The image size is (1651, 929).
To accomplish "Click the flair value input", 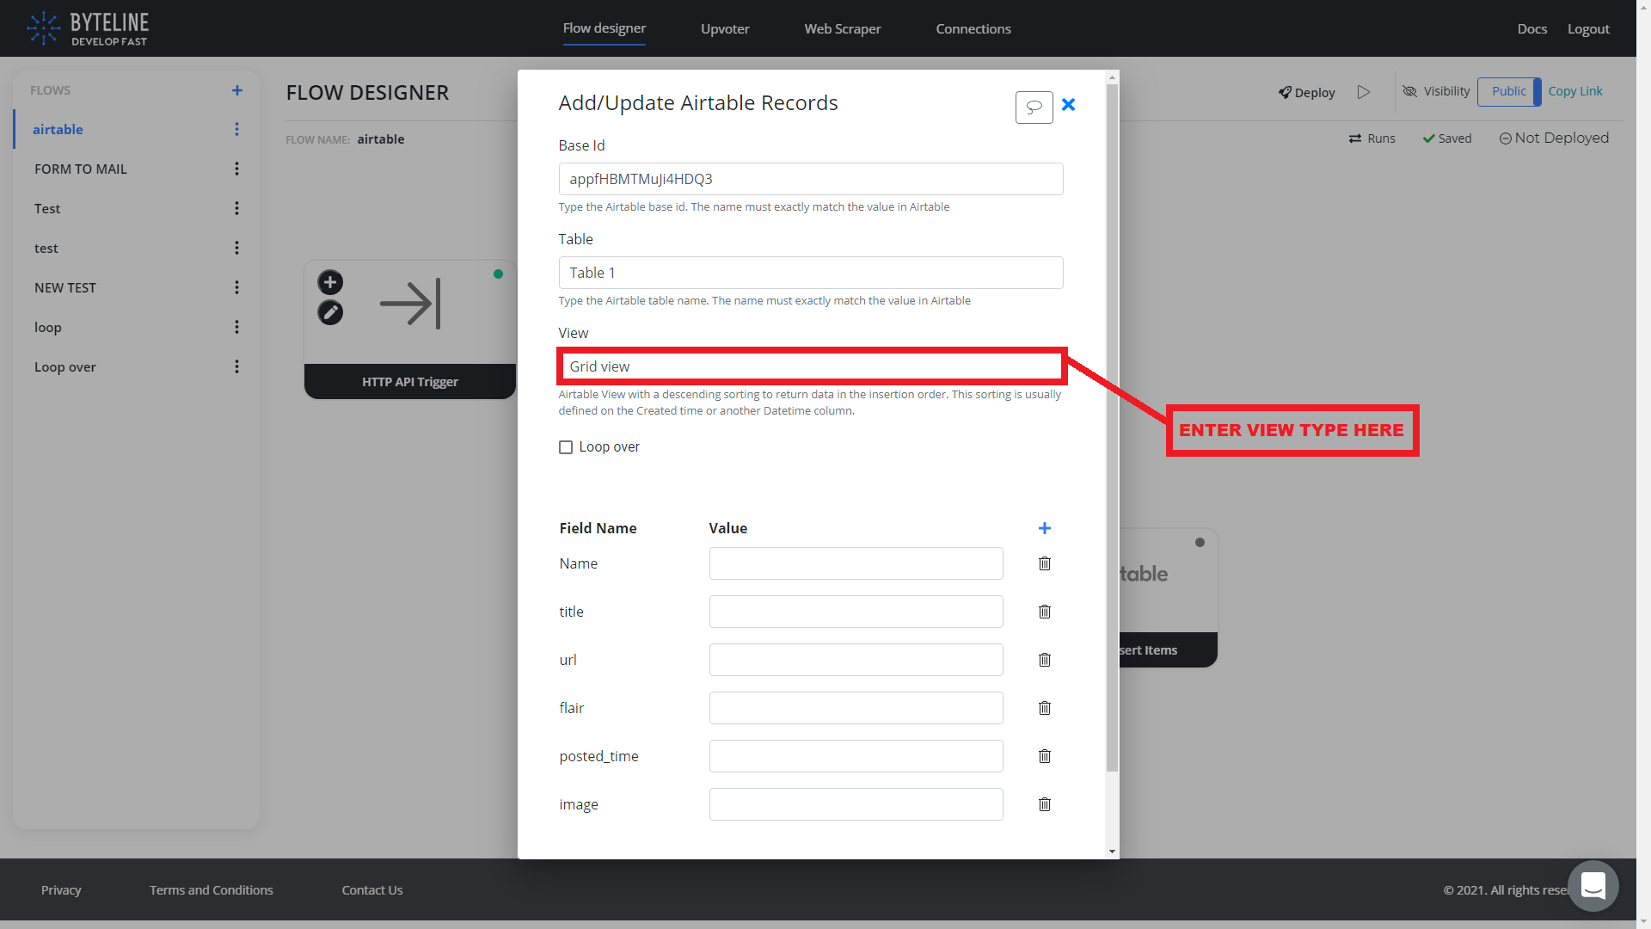I will (x=856, y=708).
